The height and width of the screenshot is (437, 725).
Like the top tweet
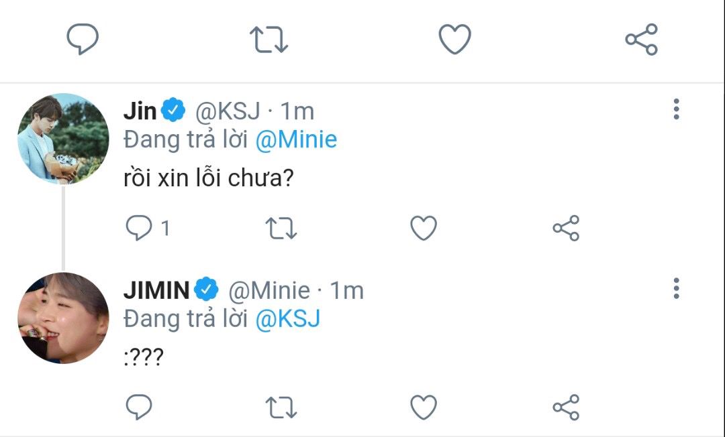tap(454, 40)
